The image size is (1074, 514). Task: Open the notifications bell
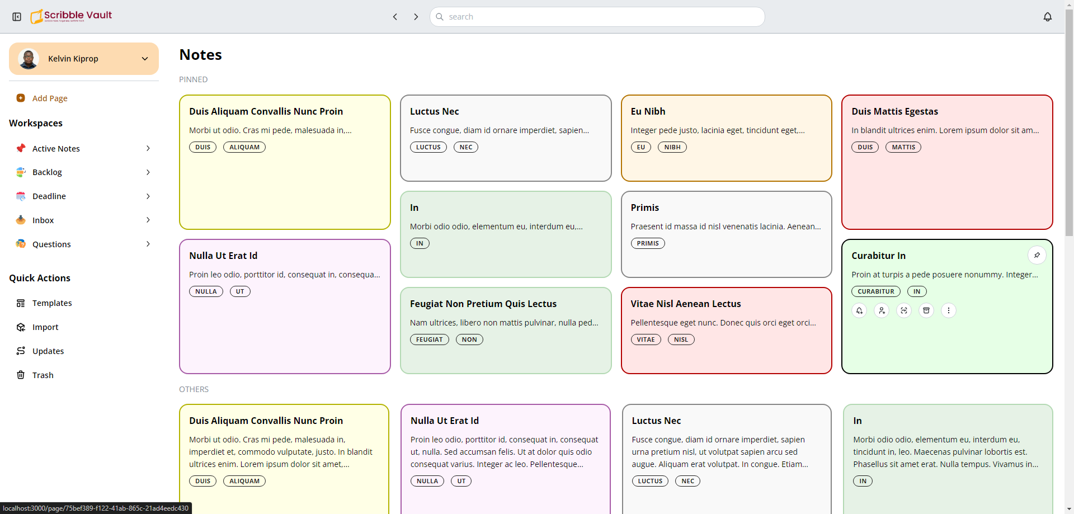coord(1048,17)
